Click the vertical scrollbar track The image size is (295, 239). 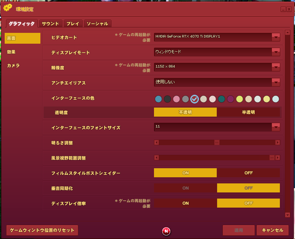tap(287, 124)
